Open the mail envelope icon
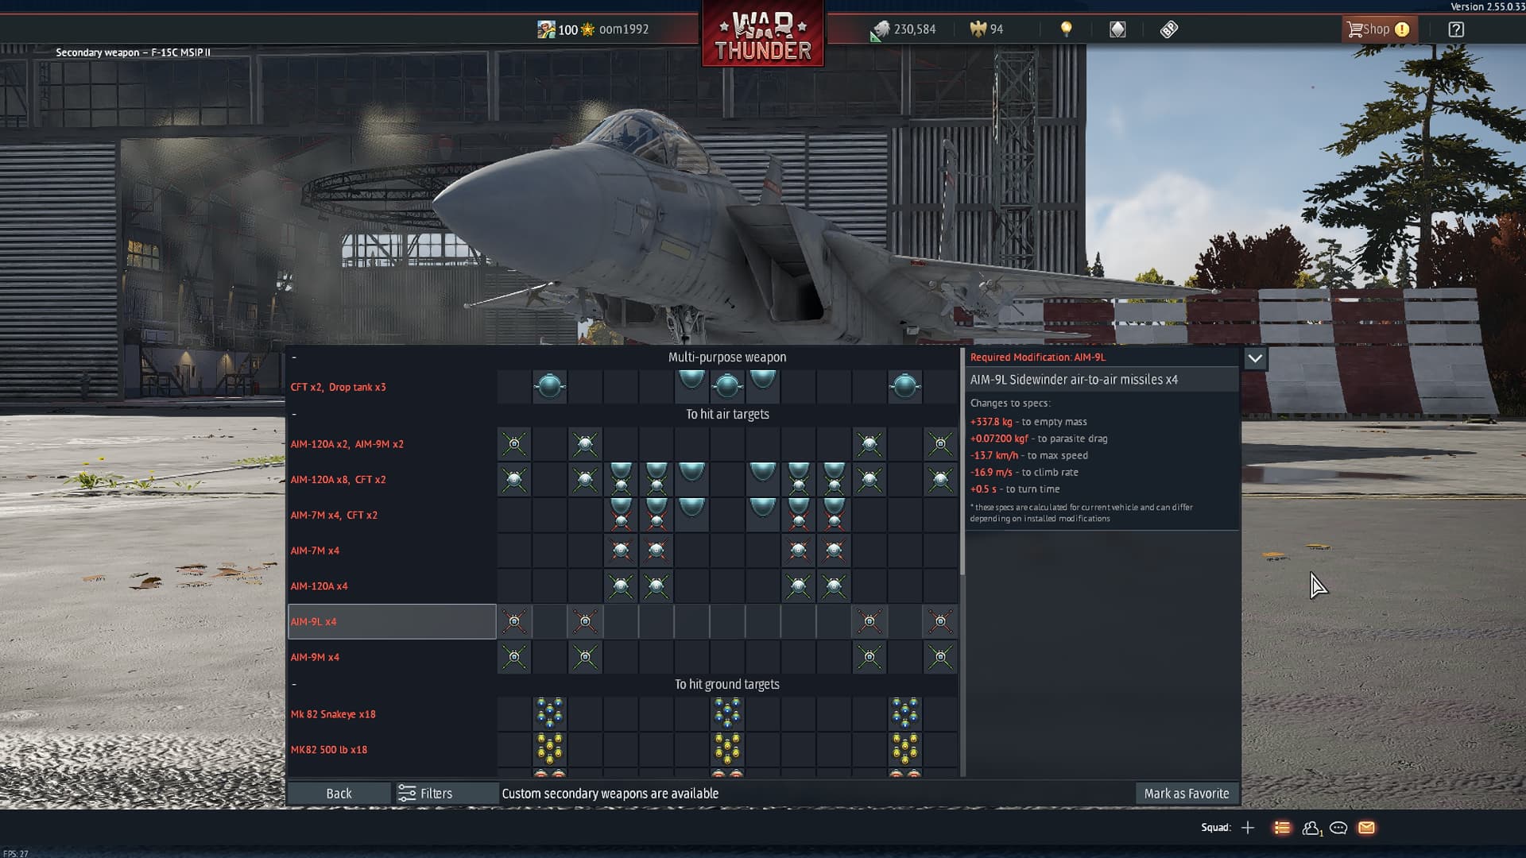Viewport: 1526px width, 858px height. (1366, 828)
